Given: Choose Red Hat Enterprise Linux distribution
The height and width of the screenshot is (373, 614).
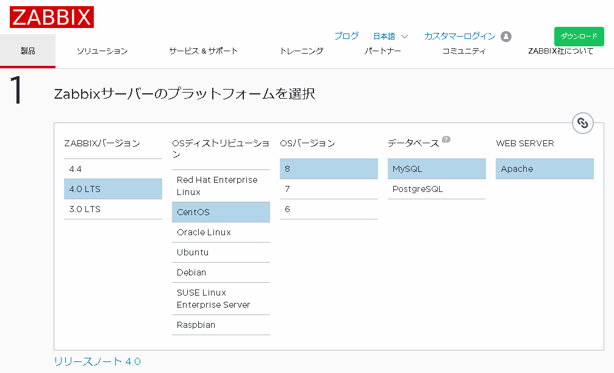Looking at the screenshot, I should click(221, 186).
